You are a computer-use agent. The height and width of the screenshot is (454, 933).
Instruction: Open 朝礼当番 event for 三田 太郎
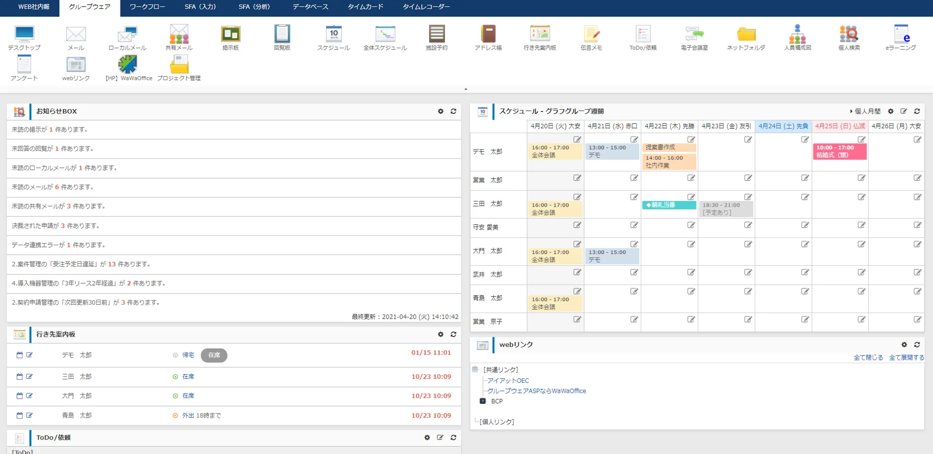[x=669, y=205]
